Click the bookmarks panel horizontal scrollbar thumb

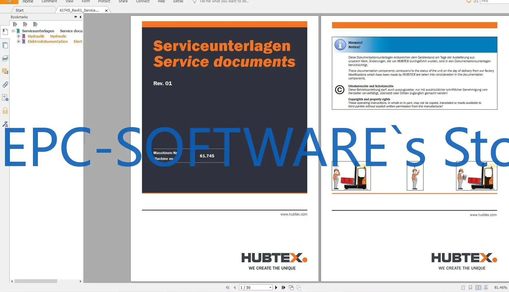36,281
